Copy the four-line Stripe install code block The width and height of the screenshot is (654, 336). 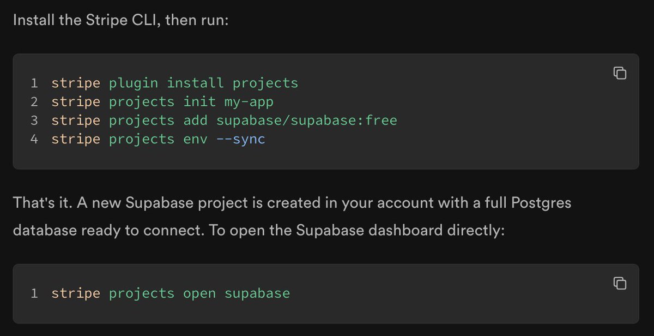point(620,73)
